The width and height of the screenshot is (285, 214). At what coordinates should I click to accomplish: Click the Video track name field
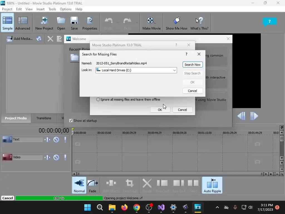point(28,157)
